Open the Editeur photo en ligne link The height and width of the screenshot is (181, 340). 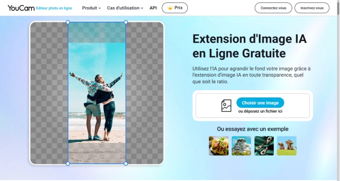tap(54, 8)
